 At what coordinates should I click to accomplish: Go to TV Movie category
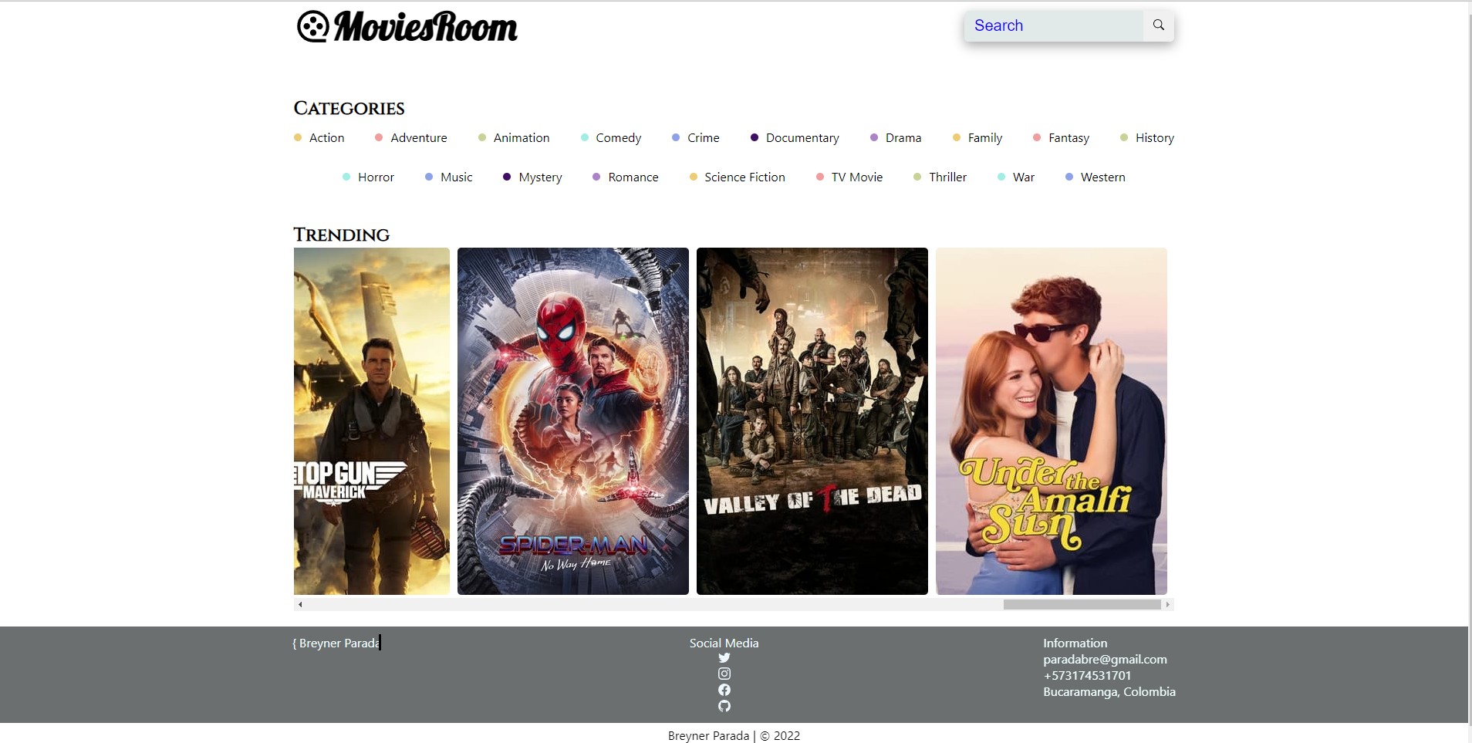click(849, 177)
